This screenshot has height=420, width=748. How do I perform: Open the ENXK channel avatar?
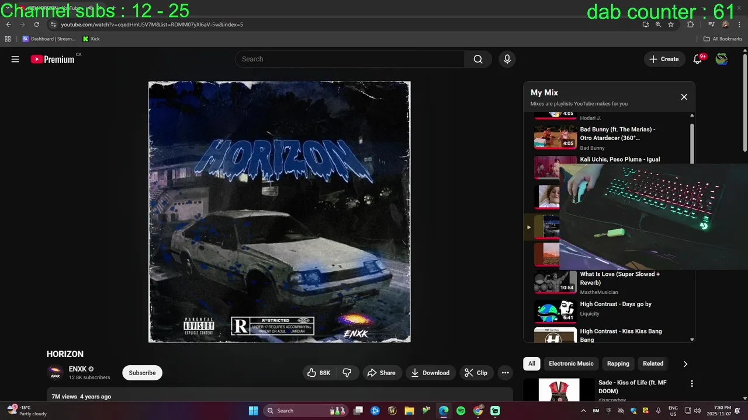click(55, 373)
